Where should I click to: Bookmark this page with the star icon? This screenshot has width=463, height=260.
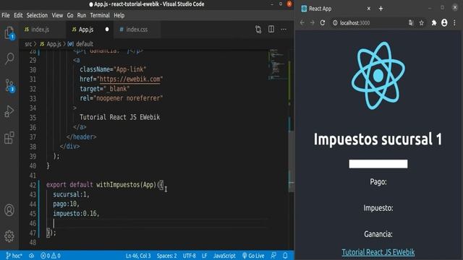tap(421, 22)
